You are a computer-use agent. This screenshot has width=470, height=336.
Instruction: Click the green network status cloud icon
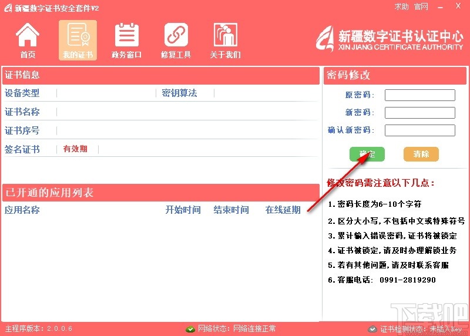[190, 329]
